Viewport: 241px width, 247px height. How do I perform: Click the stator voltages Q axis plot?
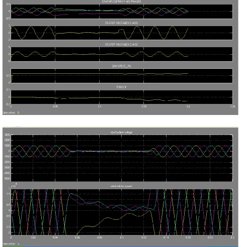point(122,54)
